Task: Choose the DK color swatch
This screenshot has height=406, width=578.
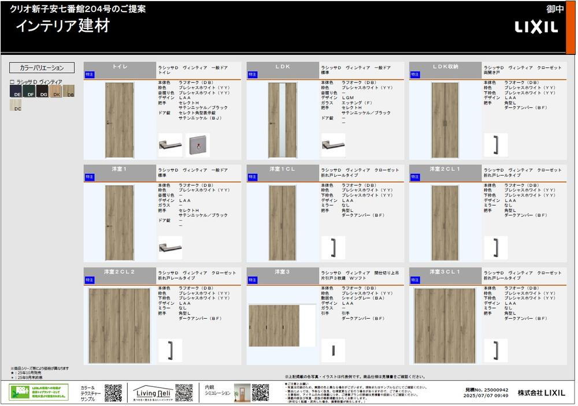Action: 55,91
